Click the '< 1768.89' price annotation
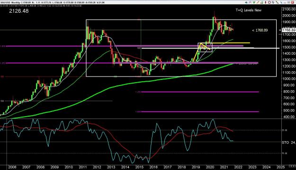296x170 pixels. (260, 30)
